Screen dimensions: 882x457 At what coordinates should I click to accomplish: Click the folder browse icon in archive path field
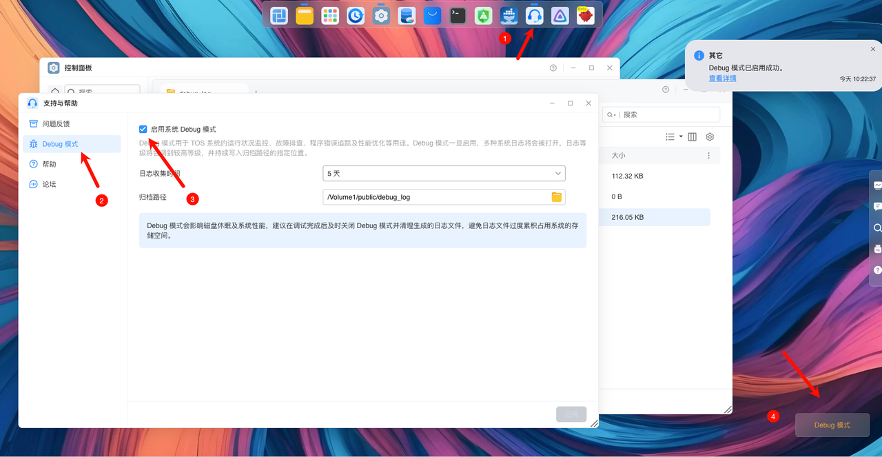coord(557,197)
